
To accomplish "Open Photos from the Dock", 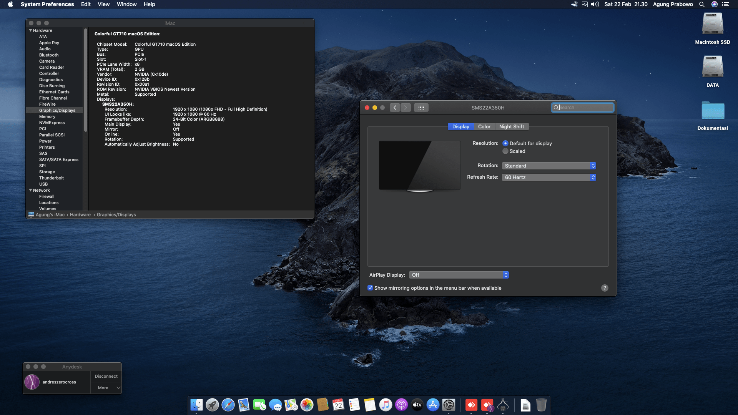I will click(x=307, y=405).
